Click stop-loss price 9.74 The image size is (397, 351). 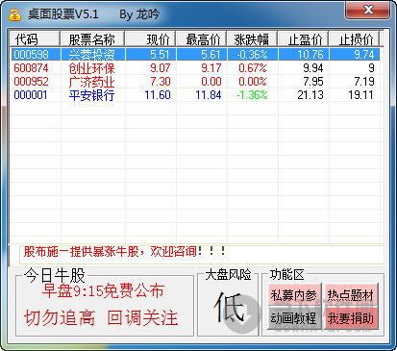[364, 55]
